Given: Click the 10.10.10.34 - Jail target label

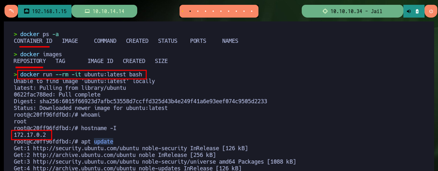Looking at the screenshot, I should click(x=356, y=11).
